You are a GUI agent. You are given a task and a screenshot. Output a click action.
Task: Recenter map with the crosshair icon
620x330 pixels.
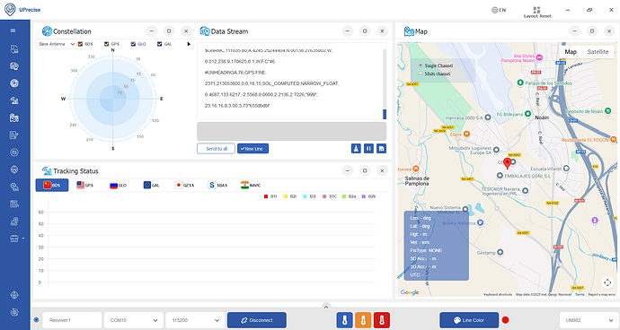coord(607,282)
